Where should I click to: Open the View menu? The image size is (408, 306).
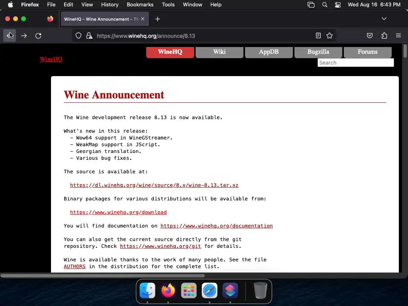(87, 4)
